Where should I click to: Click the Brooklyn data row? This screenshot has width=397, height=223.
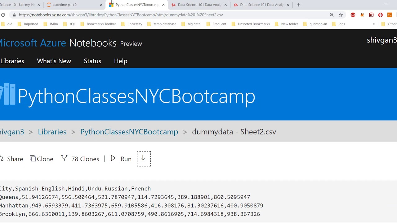click(130, 214)
